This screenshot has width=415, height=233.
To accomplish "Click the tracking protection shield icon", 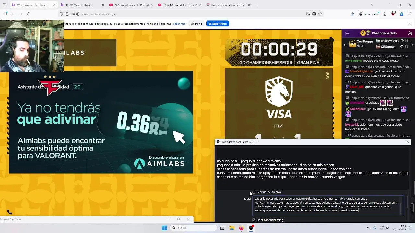I will [61, 14].
